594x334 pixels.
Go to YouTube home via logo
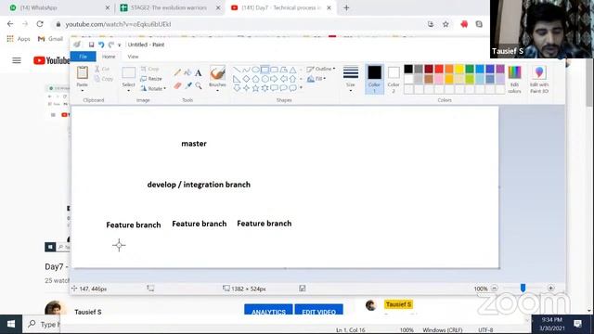tap(52, 60)
